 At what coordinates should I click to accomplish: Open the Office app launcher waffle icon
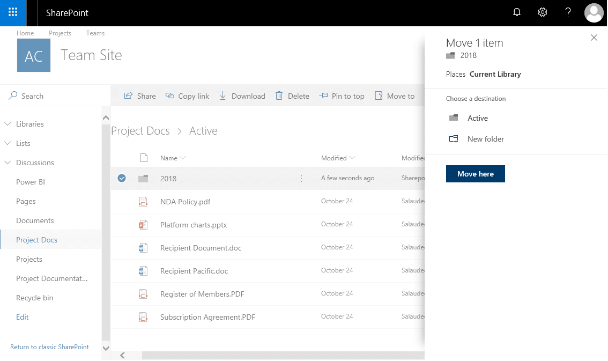tap(13, 12)
